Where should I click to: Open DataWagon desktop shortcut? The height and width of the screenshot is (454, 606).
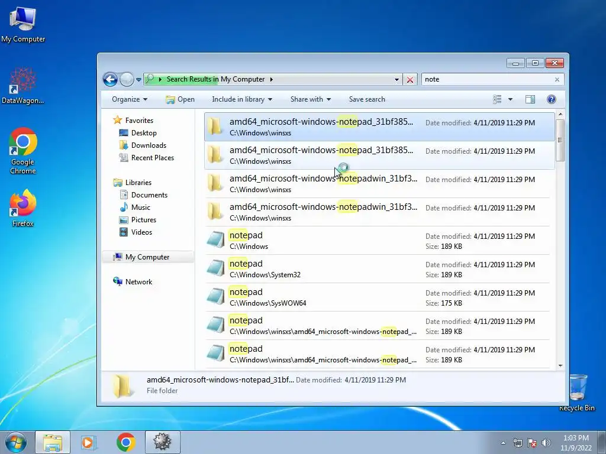tap(23, 86)
